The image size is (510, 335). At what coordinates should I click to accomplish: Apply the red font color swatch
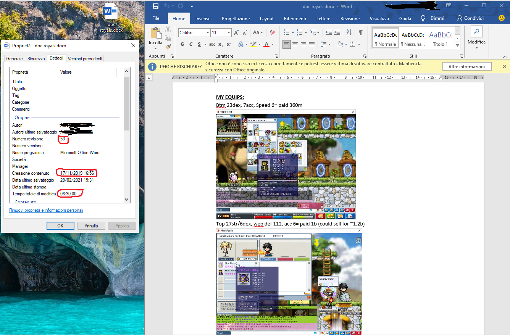pos(266,44)
